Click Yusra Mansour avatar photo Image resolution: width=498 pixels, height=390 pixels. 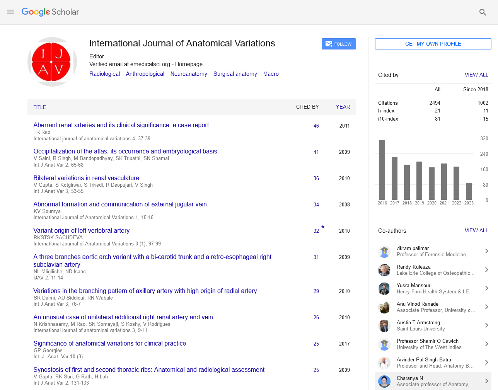tap(384, 289)
